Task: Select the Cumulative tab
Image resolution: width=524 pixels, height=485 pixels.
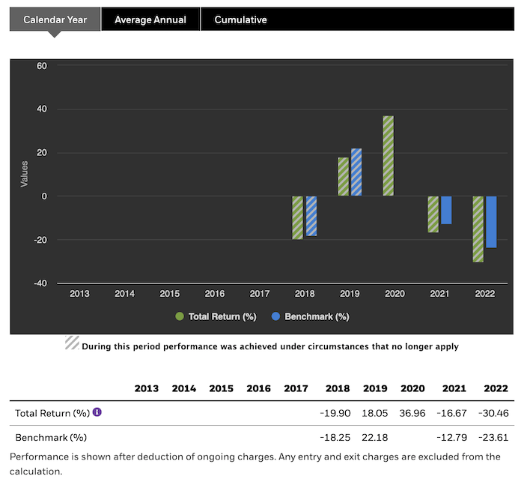Action: click(x=240, y=19)
